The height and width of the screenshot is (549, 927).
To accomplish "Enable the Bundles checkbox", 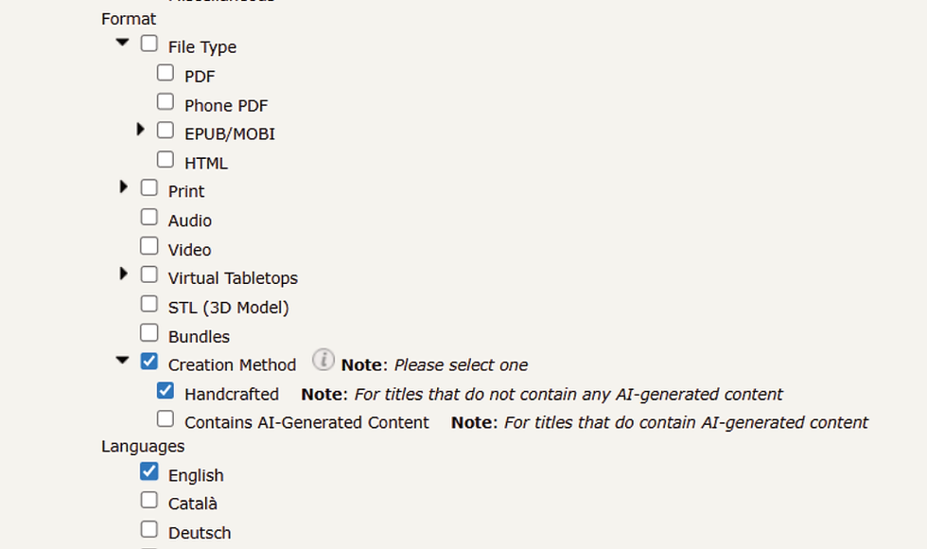I will click(x=149, y=333).
